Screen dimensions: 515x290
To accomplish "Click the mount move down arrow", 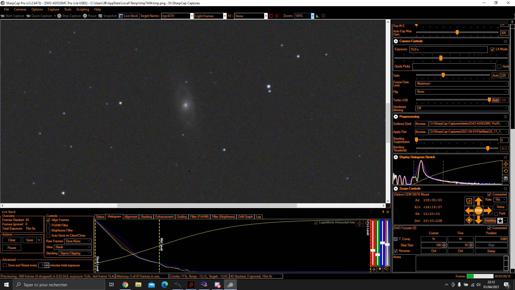I will tap(479, 220).
